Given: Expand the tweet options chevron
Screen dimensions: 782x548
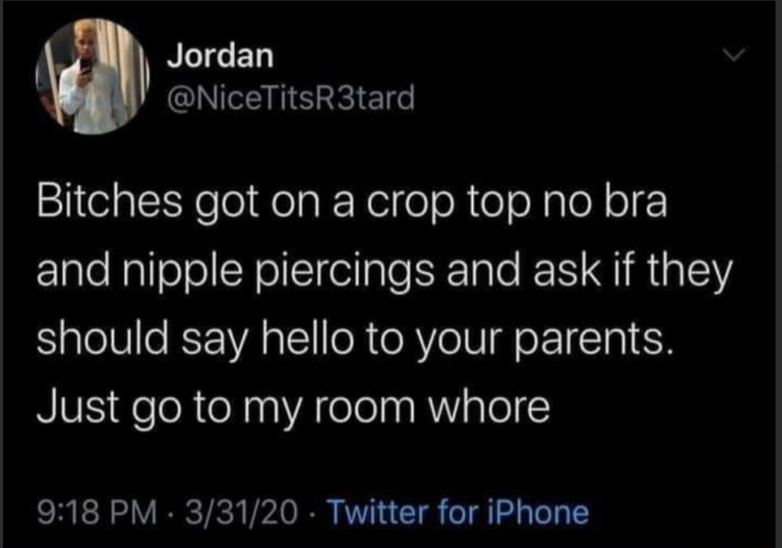Looking at the screenshot, I should [x=735, y=54].
